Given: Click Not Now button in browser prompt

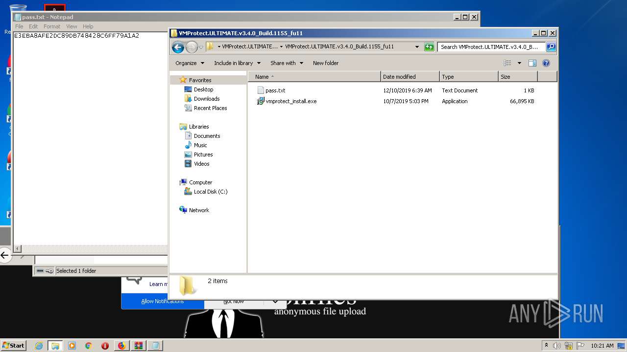Looking at the screenshot, I should tap(234, 301).
